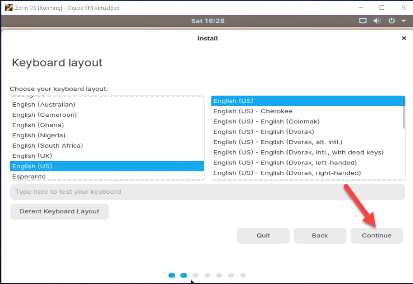Click the display icon in the top panel

click(x=363, y=20)
